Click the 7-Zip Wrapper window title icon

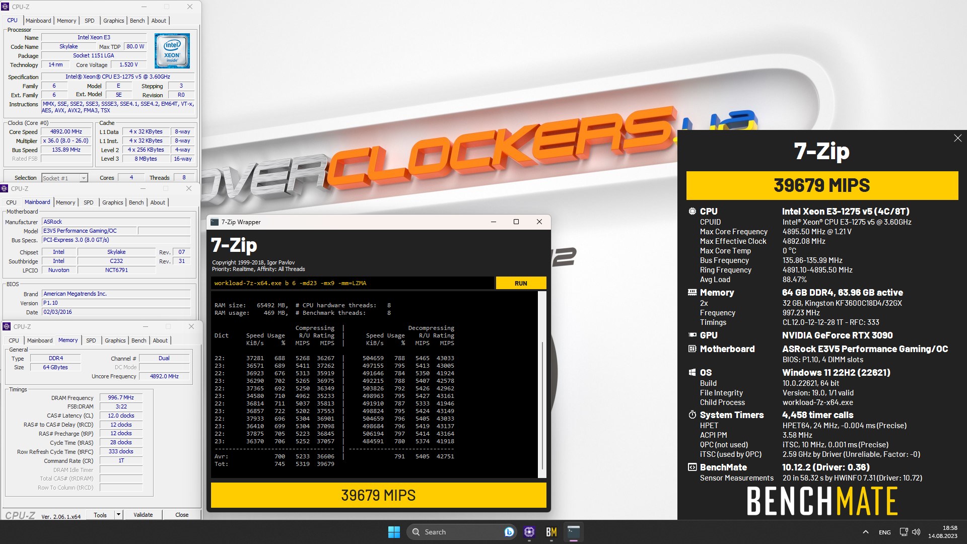pos(215,222)
